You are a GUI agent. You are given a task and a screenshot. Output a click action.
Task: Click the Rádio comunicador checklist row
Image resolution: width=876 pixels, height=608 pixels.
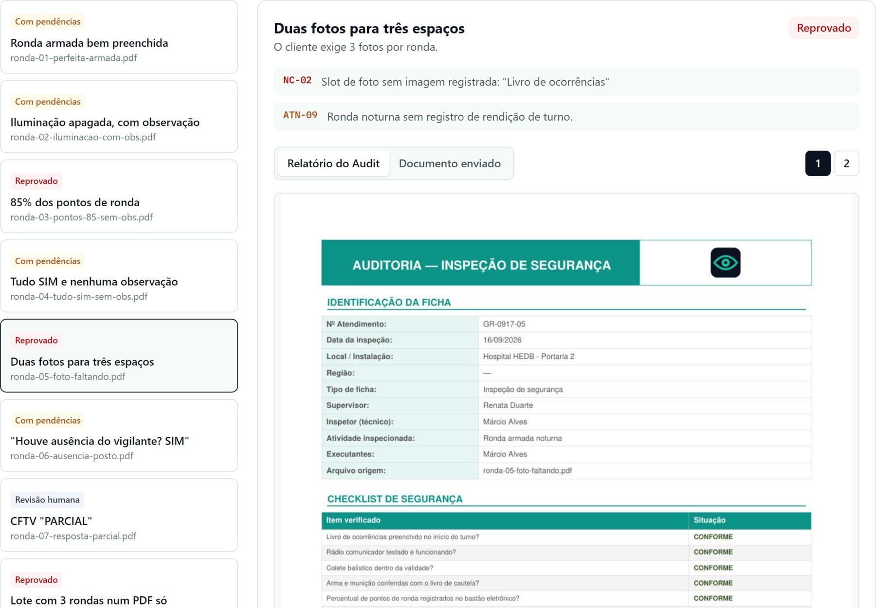566,552
